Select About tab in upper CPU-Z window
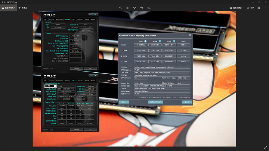 point(93,19)
